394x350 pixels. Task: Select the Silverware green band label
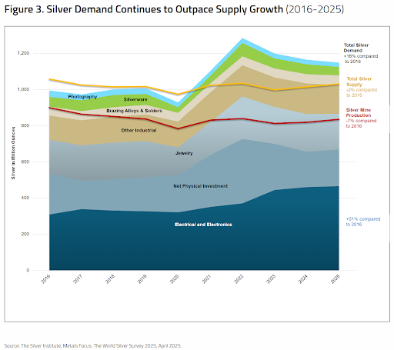click(135, 99)
